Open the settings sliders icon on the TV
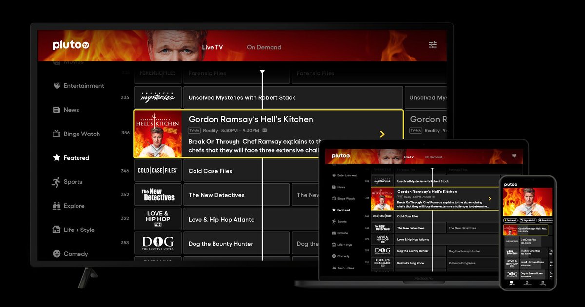The width and height of the screenshot is (585, 307). (433, 45)
